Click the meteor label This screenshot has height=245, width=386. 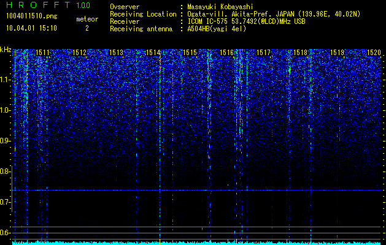(x=87, y=19)
